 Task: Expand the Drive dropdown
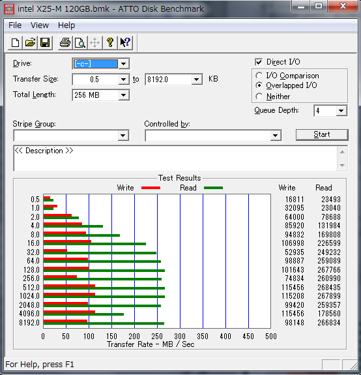tap(124, 64)
